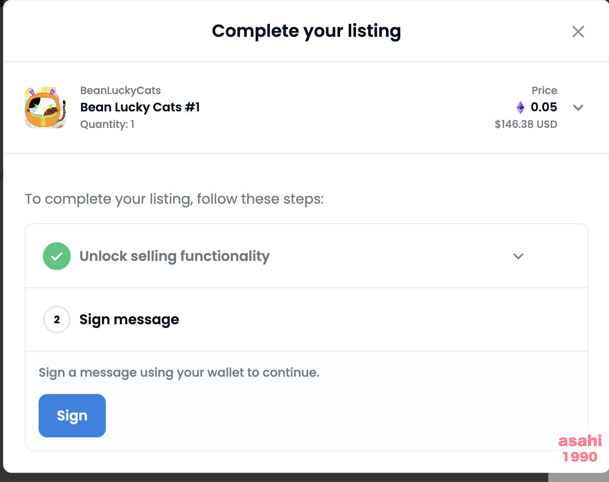609x482 pixels.
Task: Click the Quantity: 1 label
Action: 107,124
